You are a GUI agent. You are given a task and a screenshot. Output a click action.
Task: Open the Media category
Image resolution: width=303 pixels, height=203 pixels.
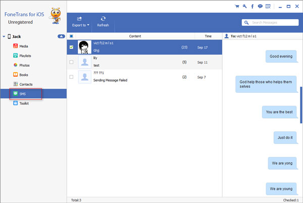[x=24, y=46]
